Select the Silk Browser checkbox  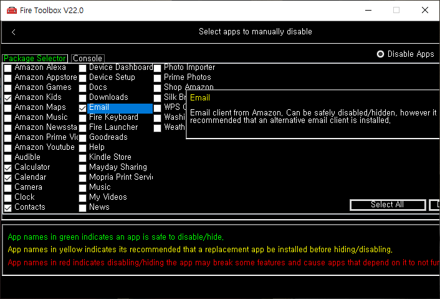tap(158, 98)
